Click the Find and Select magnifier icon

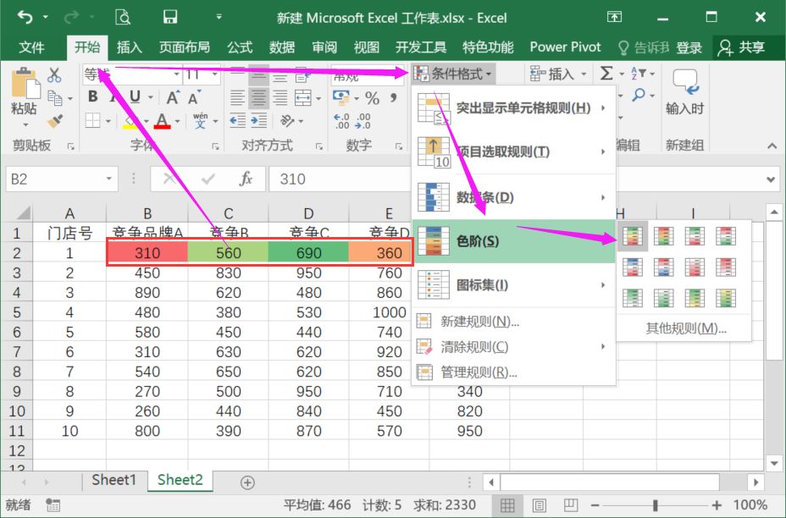[x=639, y=94]
